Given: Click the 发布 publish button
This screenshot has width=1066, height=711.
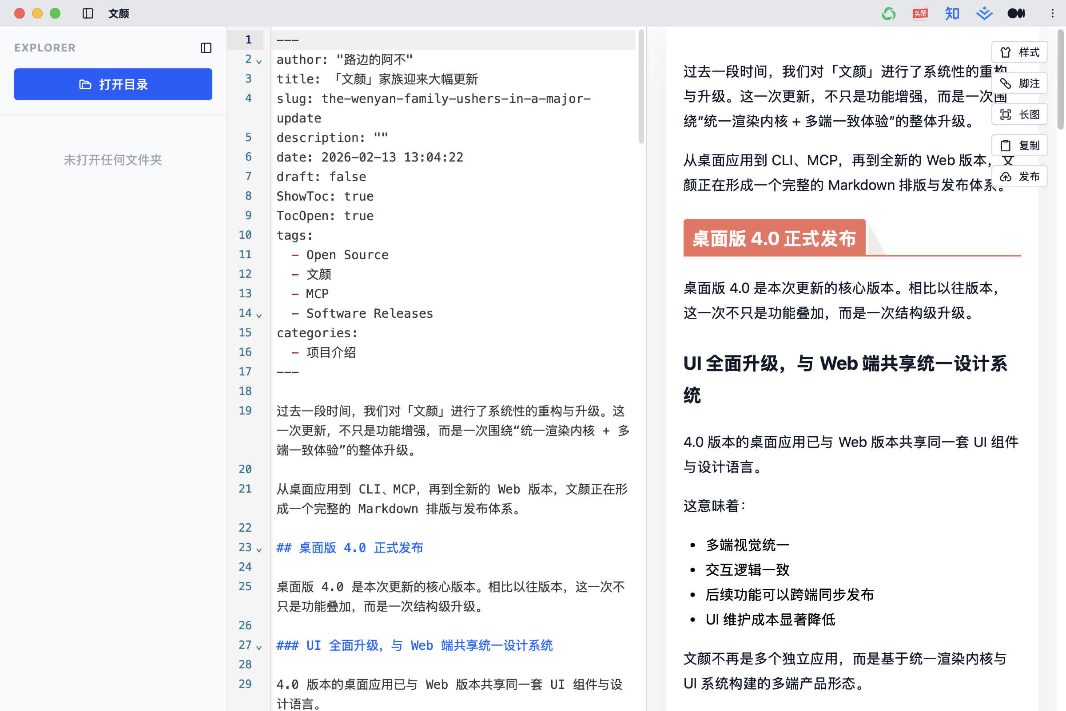Looking at the screenshot, I should pos(1020,176).
